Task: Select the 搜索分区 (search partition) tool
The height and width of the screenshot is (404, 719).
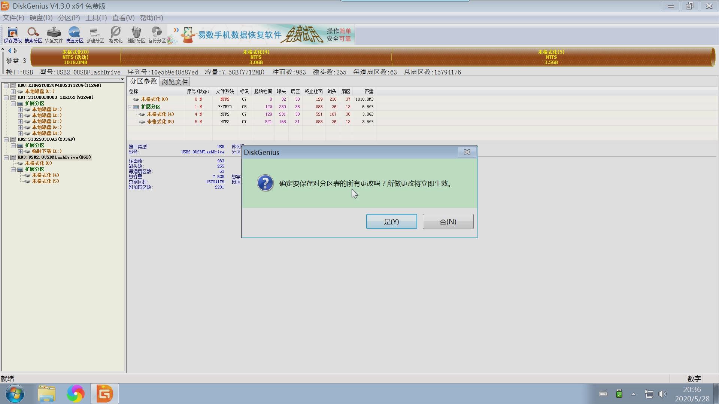Action: click(33, 34)
